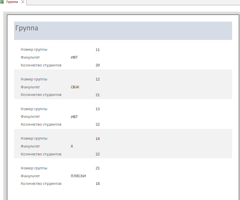Select student count 22 in group 14 record
The height and width of the screenshot is (200, 240).
click(x=98, y=154)
